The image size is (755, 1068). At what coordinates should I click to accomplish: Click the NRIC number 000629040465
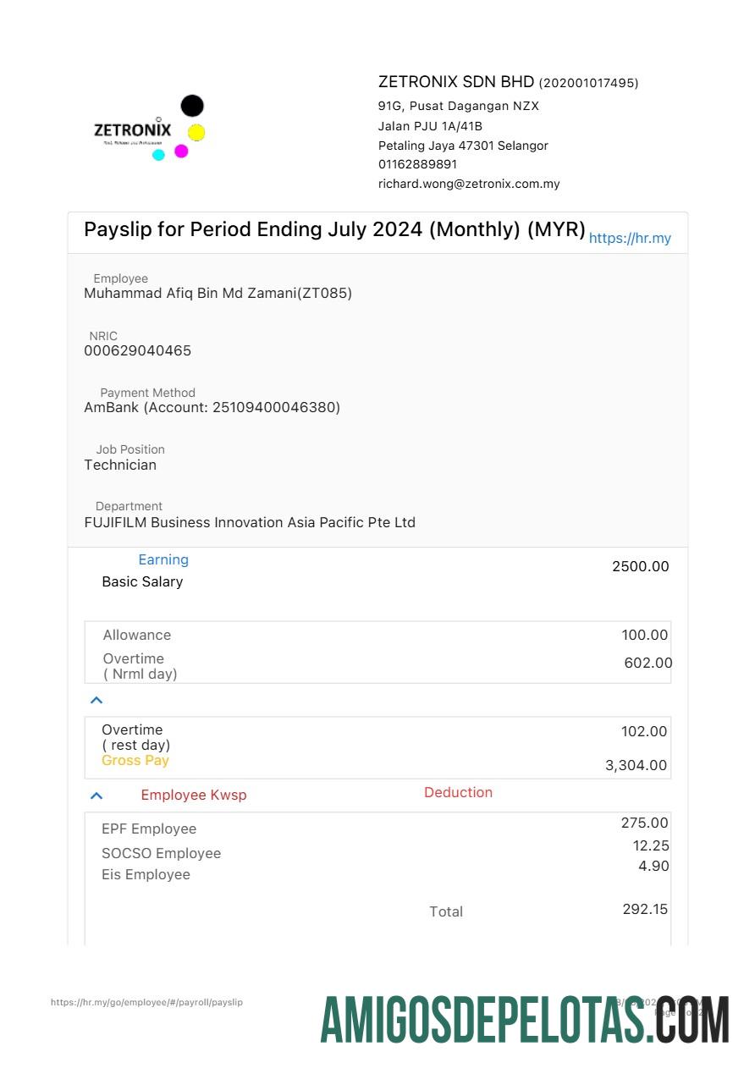137,350
